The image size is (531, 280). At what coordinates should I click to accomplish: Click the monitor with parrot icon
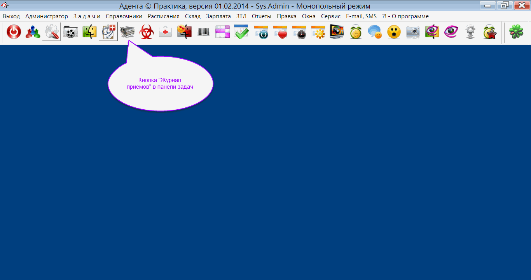[x=337, y=32]
